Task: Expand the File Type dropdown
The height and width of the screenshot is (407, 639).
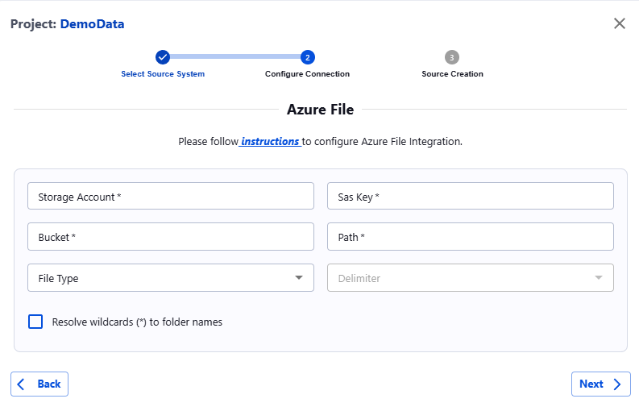Action: click(171, 278)
